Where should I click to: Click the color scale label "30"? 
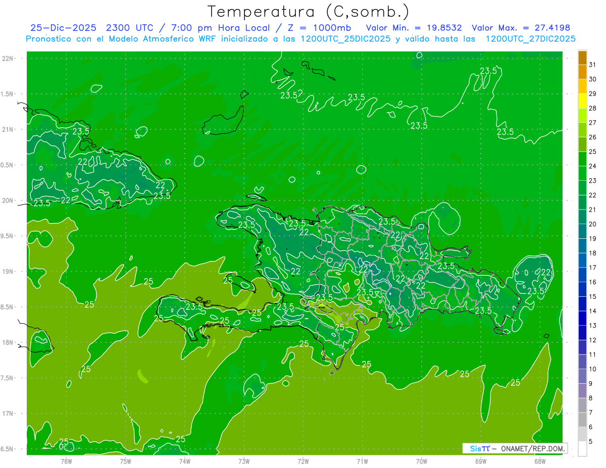[592, 79]
